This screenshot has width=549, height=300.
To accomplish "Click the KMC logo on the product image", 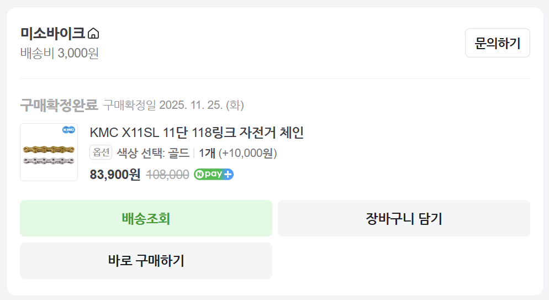I will tap(68, 130).
